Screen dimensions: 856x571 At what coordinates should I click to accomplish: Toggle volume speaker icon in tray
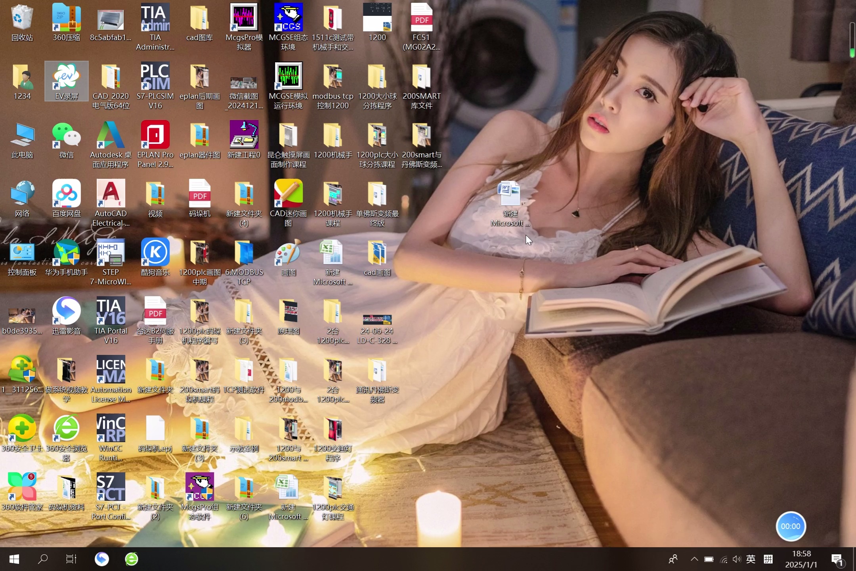click(737, 559)
